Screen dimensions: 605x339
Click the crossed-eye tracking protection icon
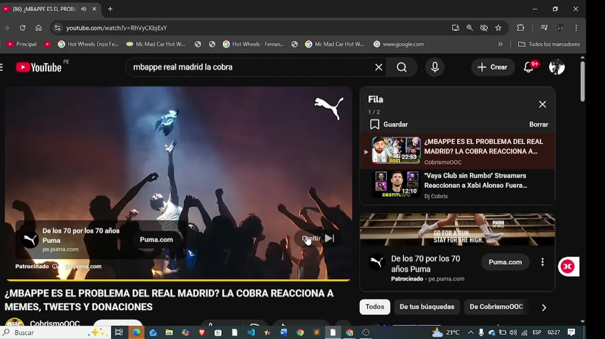[x=484, y=28]
